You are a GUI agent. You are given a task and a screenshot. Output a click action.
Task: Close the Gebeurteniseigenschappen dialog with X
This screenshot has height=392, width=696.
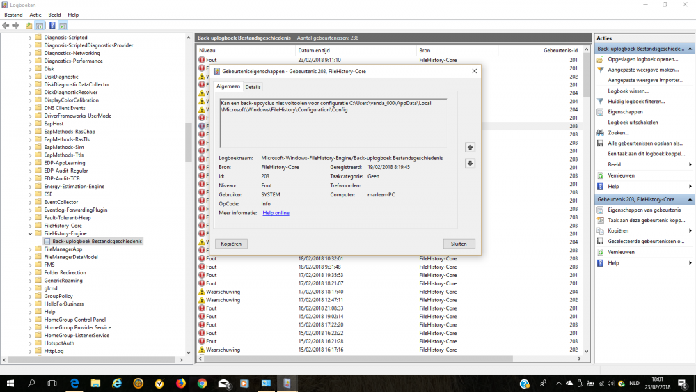click(475, 71)
